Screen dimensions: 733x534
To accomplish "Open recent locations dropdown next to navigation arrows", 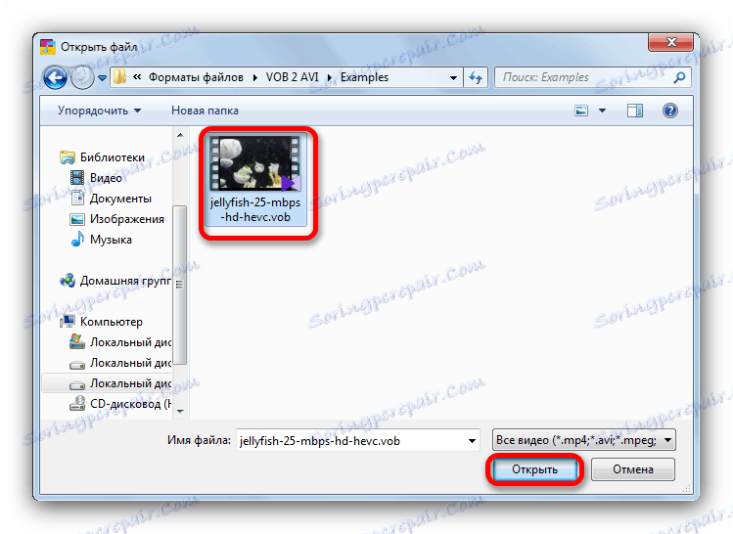I will click(103, 78).
